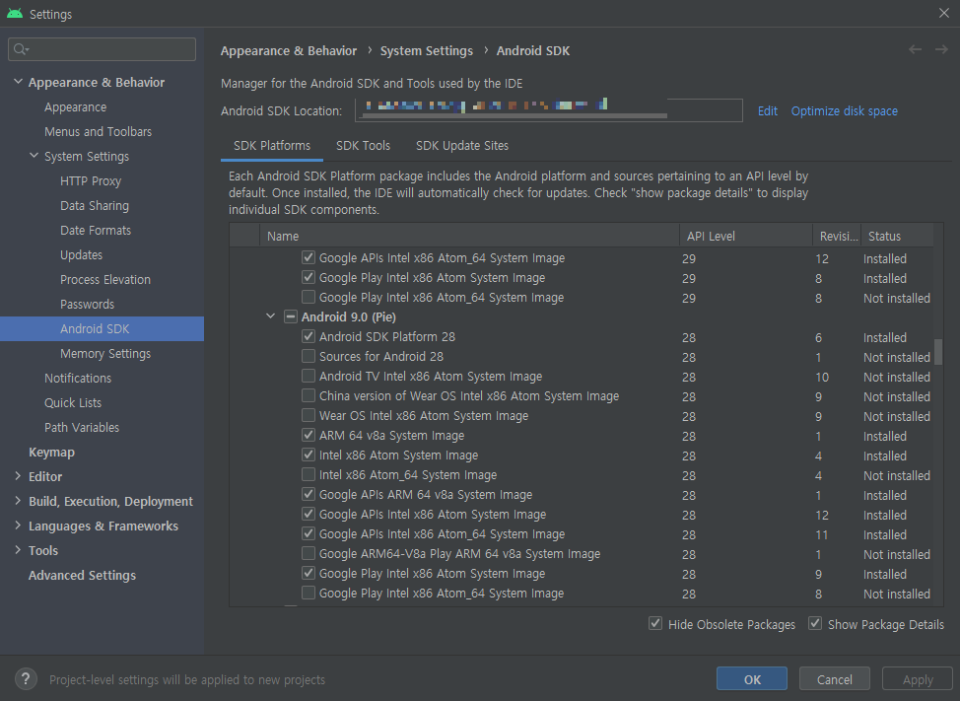Check Google Play Intel x86 Atom_64 System Image API 28
The height and width of the screenshot is (701, 960).
coord(309,593)
